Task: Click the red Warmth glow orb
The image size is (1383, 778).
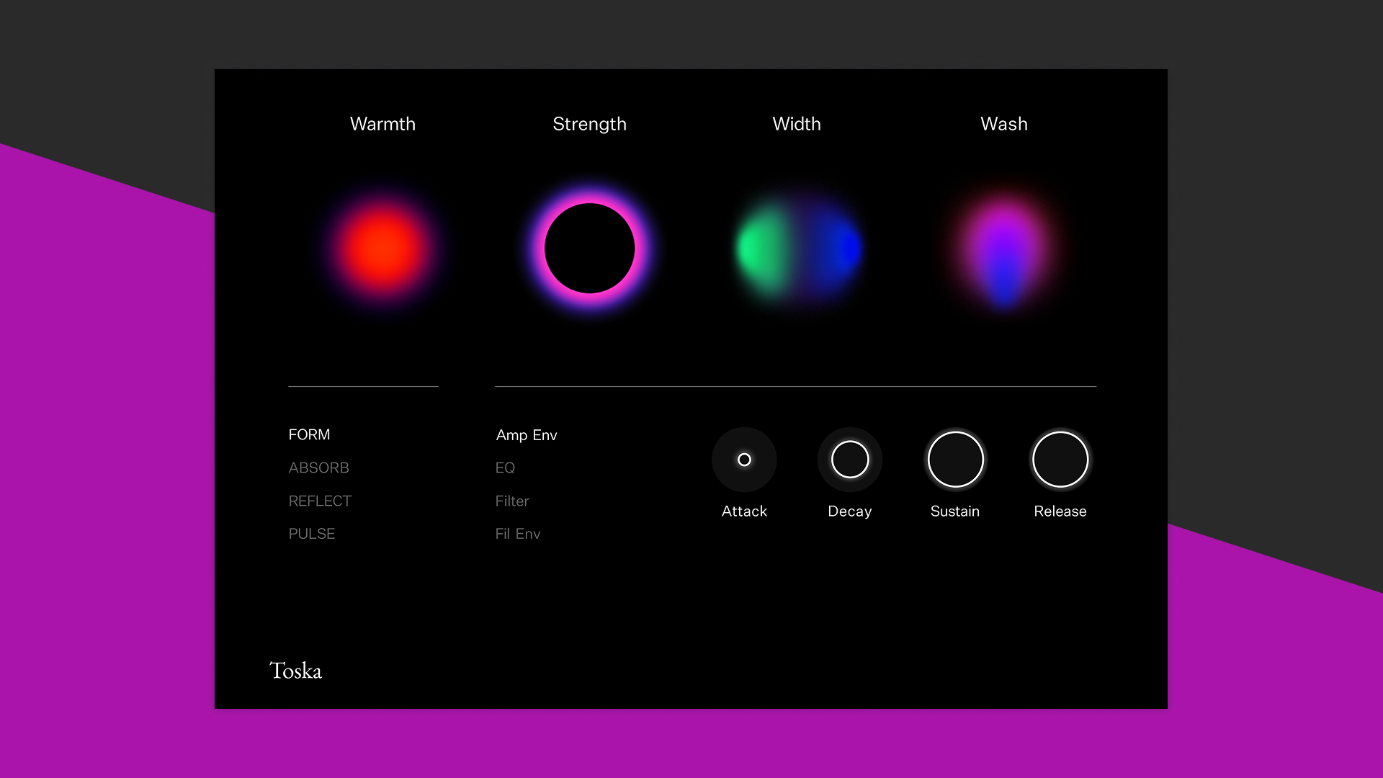Action: tap(382, 248)
